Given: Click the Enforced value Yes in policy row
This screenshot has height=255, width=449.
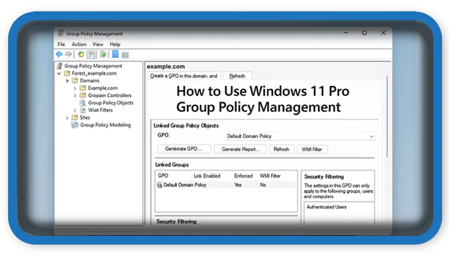Looking at the screenshot, I should [x=238, y=185].
